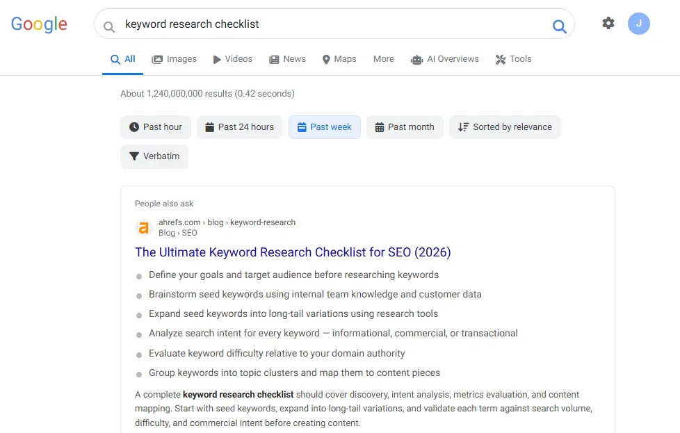Viewport: 680px width, 433px height.
Task: Enable the Past hour filter
Action: click(155, 126)
